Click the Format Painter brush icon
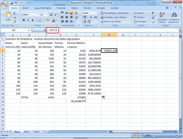 coord(15,22)
